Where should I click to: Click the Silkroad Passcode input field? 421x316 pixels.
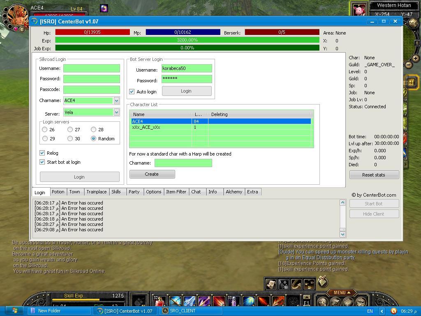tap(92, 89)
